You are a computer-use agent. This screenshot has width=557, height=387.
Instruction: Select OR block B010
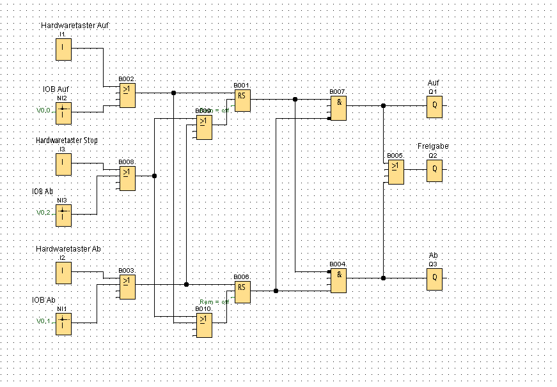[x=204, y=325]
